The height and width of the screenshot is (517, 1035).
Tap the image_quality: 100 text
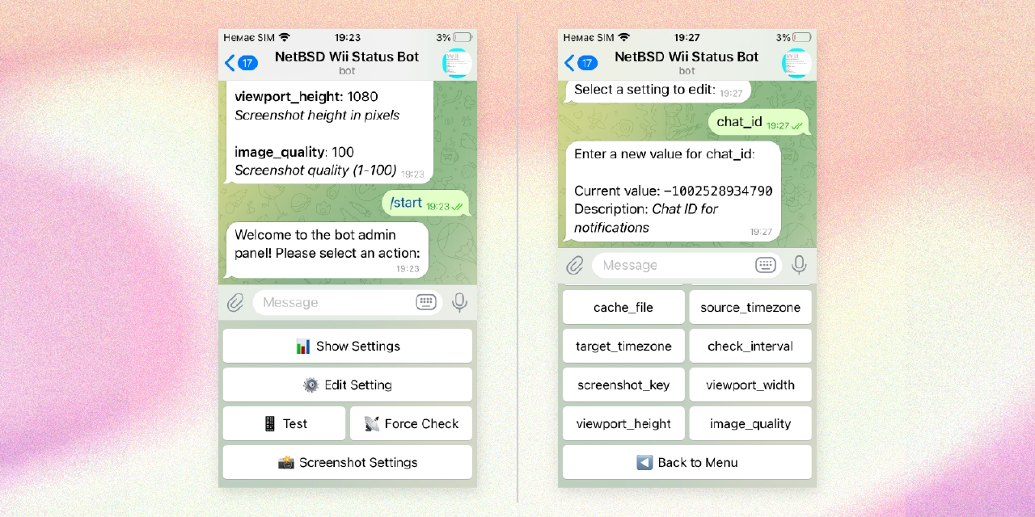click(294, 152)
